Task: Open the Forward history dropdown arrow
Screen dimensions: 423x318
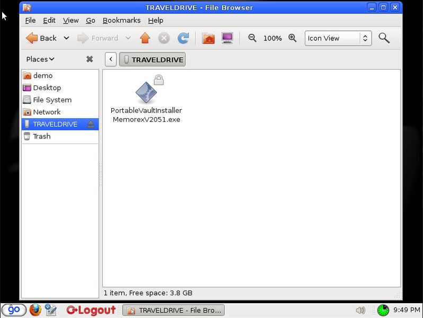Action: point(128,38)
